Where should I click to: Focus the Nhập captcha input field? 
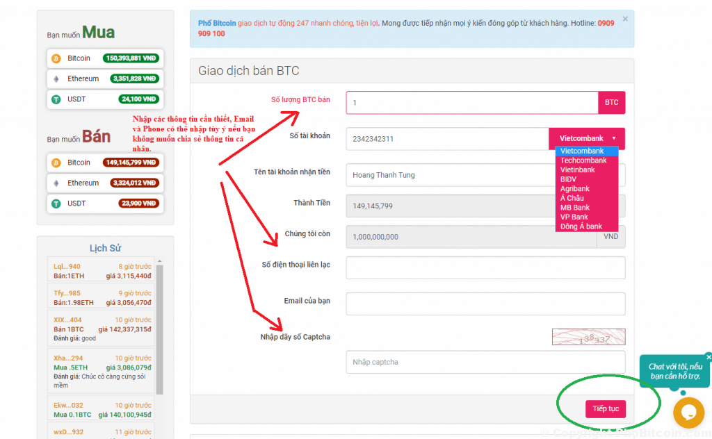click(x=485, y=362)
